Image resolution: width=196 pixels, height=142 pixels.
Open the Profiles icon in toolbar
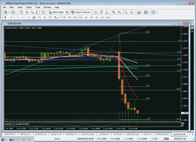click(13, 12)
